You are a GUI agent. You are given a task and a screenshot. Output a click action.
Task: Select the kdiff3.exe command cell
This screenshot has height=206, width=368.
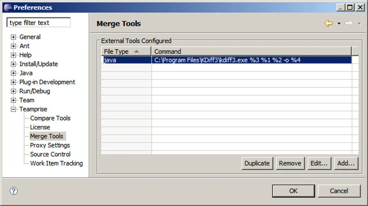251,60
